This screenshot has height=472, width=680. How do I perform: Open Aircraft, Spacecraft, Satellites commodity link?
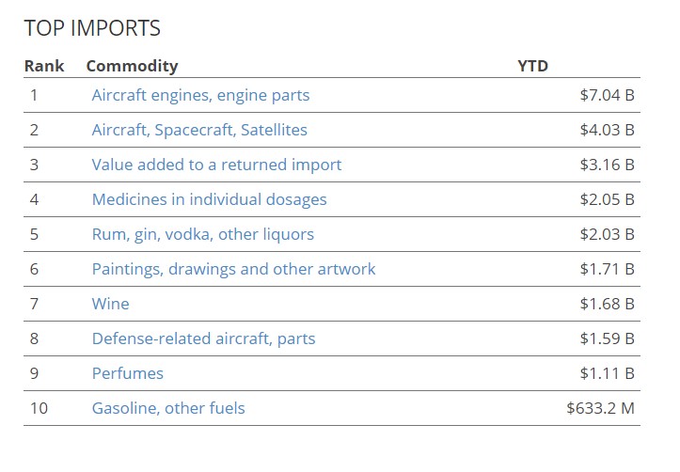pos(199,130)
